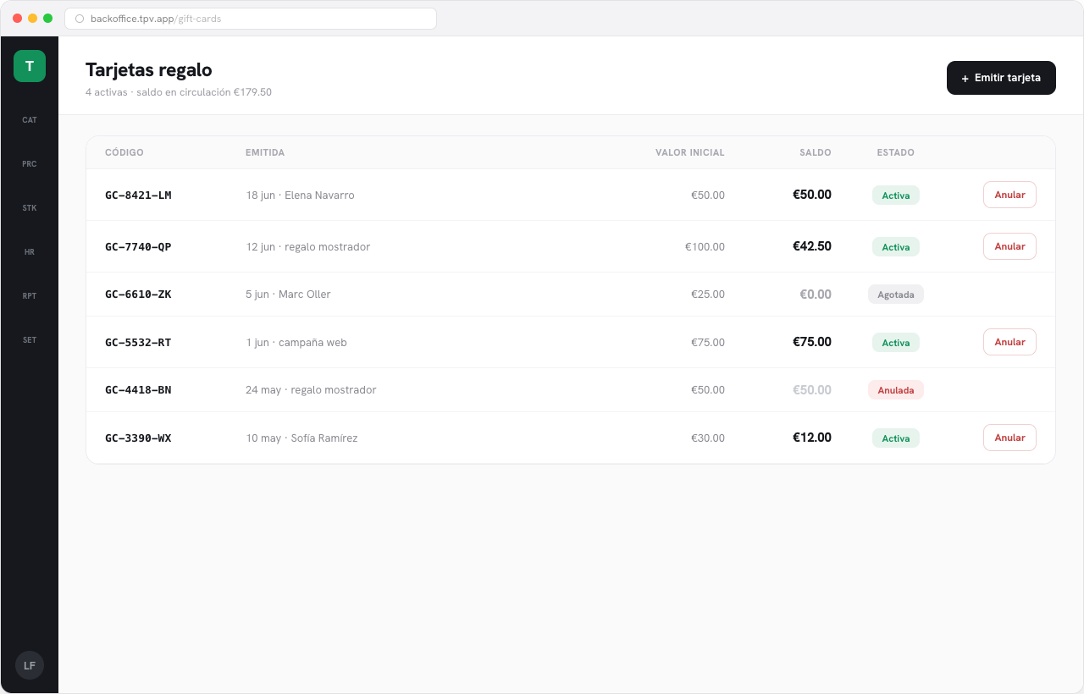Screen dimensions: 1084x694
Task: Click the Agotada status badge
Action: click(x=896, y=295)
